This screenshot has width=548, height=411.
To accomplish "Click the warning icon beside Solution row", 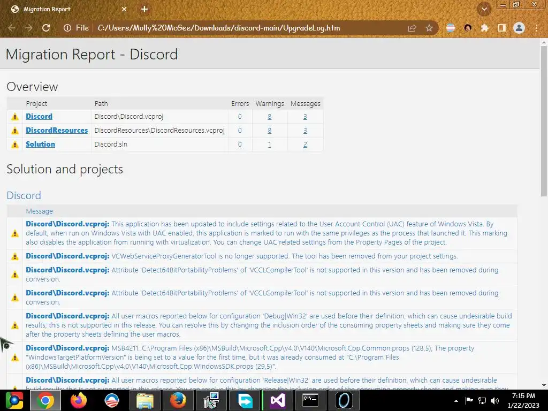I will (x=14, y=144).
